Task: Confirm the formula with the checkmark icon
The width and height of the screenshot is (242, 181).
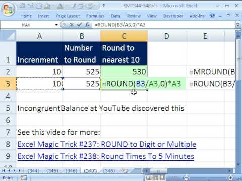Action: click(x=79, y=25)
